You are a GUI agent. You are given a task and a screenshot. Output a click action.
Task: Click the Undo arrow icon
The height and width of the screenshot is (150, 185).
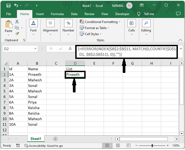(16, 5)
